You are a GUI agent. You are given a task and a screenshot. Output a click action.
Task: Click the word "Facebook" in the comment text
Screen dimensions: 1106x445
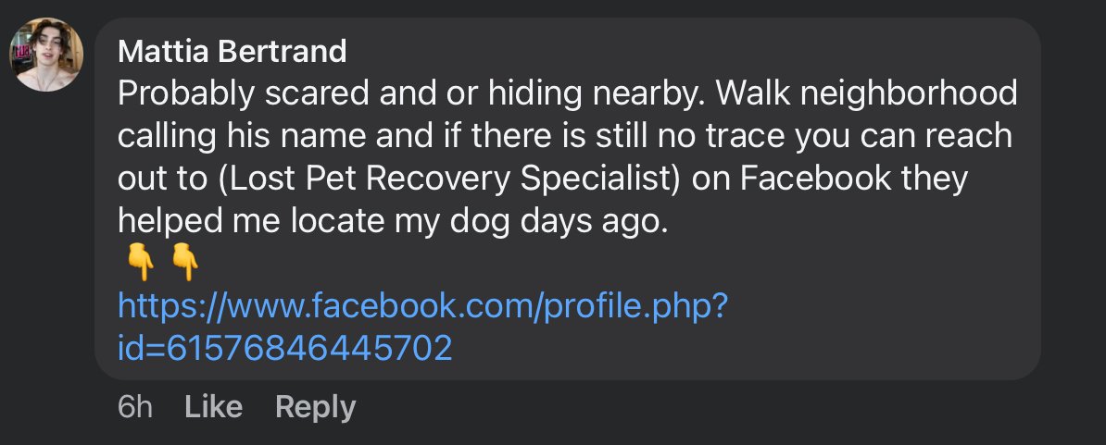(815, 179)
